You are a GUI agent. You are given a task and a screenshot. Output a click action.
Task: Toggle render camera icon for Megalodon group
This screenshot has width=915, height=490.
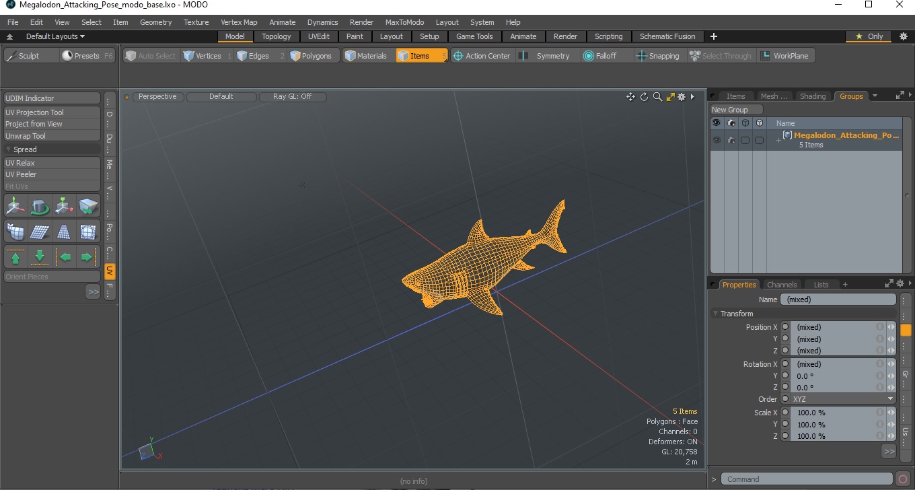731,140
